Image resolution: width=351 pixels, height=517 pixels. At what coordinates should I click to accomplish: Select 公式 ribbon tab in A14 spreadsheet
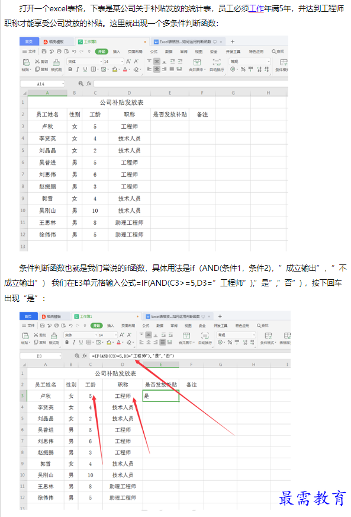[154, 52]
